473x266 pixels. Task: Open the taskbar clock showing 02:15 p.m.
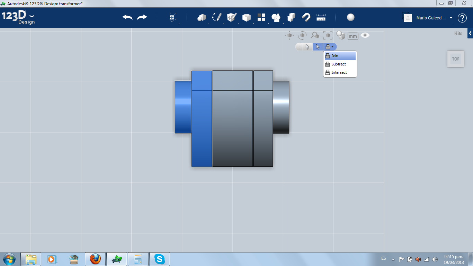[454, 259]
